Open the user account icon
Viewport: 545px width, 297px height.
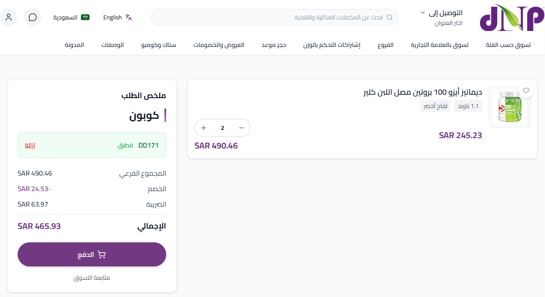click(x=9, y=17)
